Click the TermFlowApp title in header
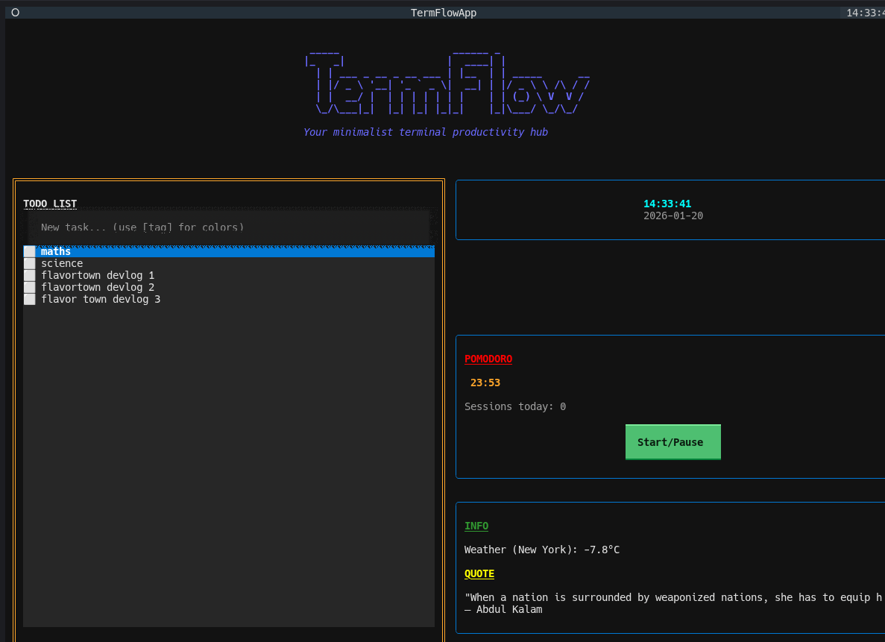Image resolution: width=885 pixels, height=642 pixels. 444,13
